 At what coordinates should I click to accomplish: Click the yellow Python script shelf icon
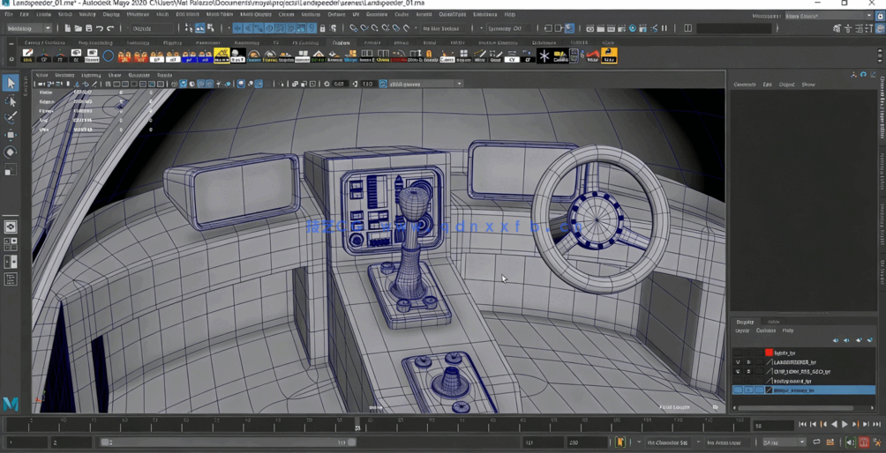pyautogui.click(x=609, y=56)
